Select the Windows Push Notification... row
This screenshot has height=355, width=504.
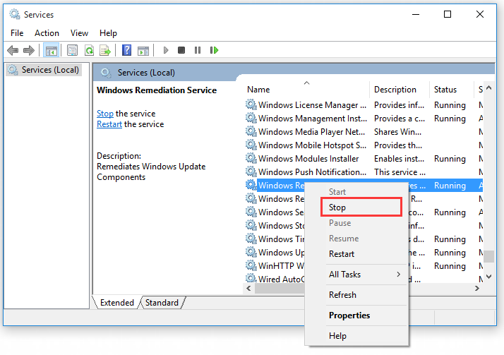364,172
